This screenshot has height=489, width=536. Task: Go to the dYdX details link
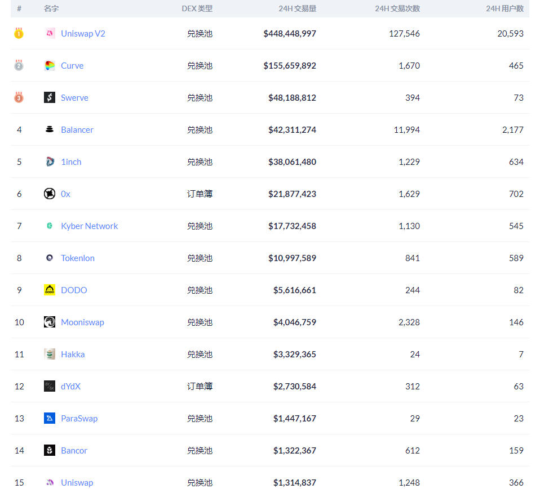click(70, 387)
